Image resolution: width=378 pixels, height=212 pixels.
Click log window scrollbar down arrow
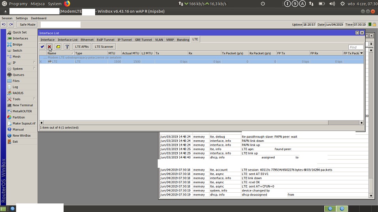[x=371, y=195]
